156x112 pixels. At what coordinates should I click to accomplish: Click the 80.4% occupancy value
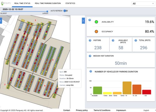(x=149, y=31)
